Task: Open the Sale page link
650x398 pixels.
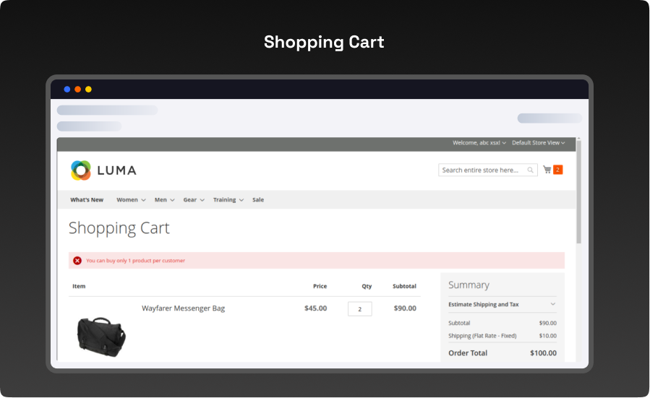Action: 258,200
